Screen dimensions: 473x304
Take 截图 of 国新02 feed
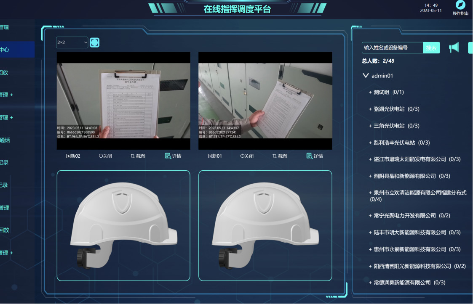tap(138, 156)
